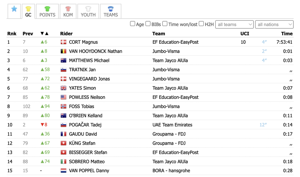300x177 pixels.
Task: Enable the Age checkbox
Action: [133, 24]
